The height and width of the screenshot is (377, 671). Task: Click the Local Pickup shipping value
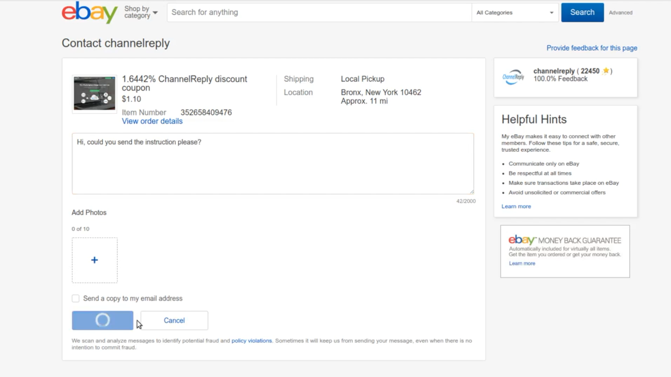pos(363,79)
